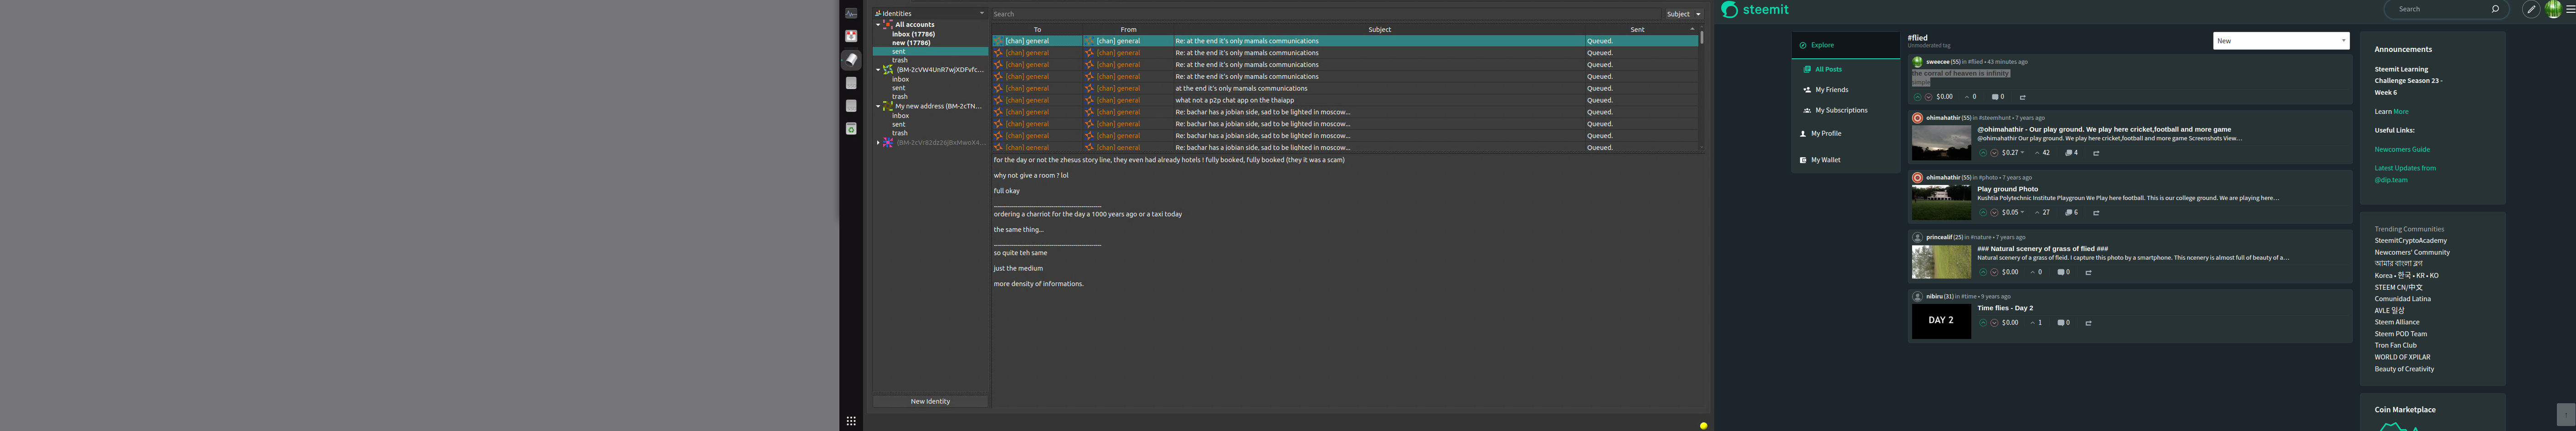Go to 'My Wallet' in the sidebar
The width and height of the screenshot is (2576, 431).
click(1825, 160)
